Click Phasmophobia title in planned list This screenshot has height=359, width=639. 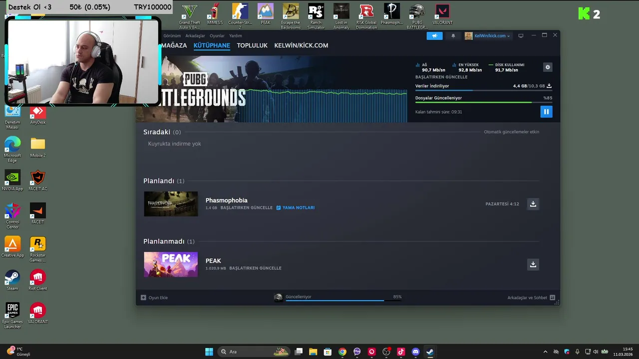[226, 200]
